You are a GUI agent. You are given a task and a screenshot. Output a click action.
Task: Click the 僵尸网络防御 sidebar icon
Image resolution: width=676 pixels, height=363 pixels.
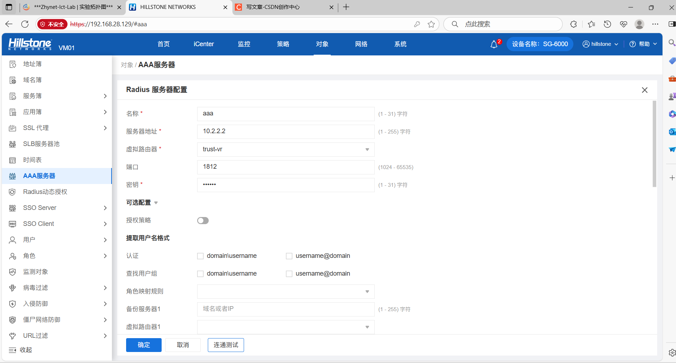(12, 320)
